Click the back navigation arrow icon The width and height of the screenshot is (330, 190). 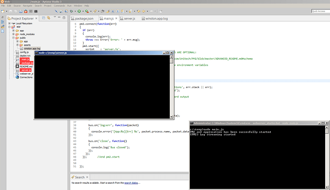pyautogui.click(x=144, y=11)
